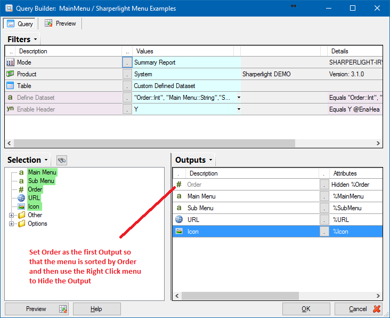Click the # icon of Order output row
Image resolution: width=390 pixels, height=318 pixels.
pyautogui.click(x=179, y=185)
